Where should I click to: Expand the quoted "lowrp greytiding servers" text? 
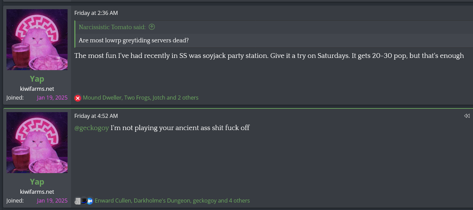pyautogui.click(x=134, y=40)
